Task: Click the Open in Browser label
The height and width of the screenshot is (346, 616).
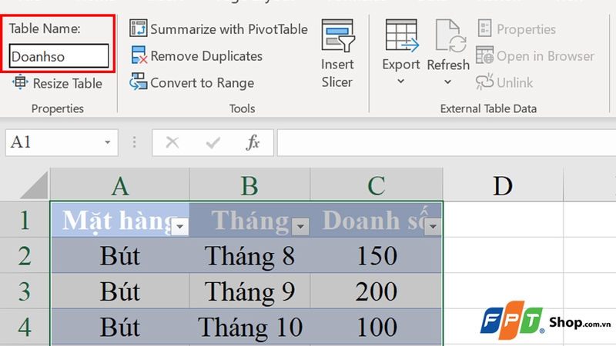Action: [x=546, y=56]
